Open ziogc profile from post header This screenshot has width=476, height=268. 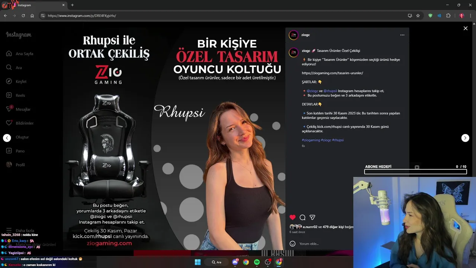point(306,35)
